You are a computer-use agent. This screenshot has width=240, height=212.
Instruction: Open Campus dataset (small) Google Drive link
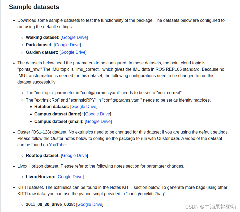pos(98,122)
